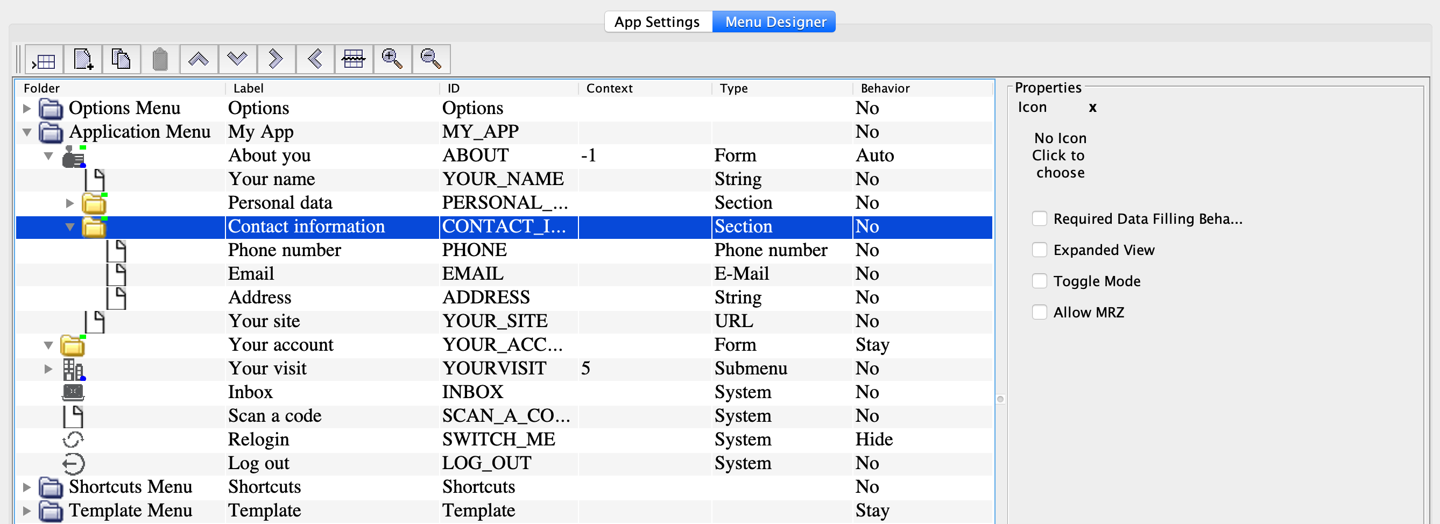This screenshot has height=524, width=1440.
Task: Click the right chevron indent icon
Action: coord(276,59)
